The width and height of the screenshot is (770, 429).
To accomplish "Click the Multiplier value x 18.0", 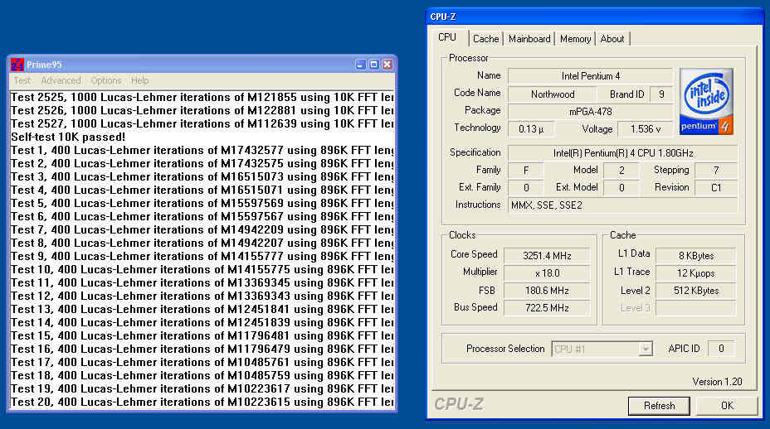I will point(547,273).
